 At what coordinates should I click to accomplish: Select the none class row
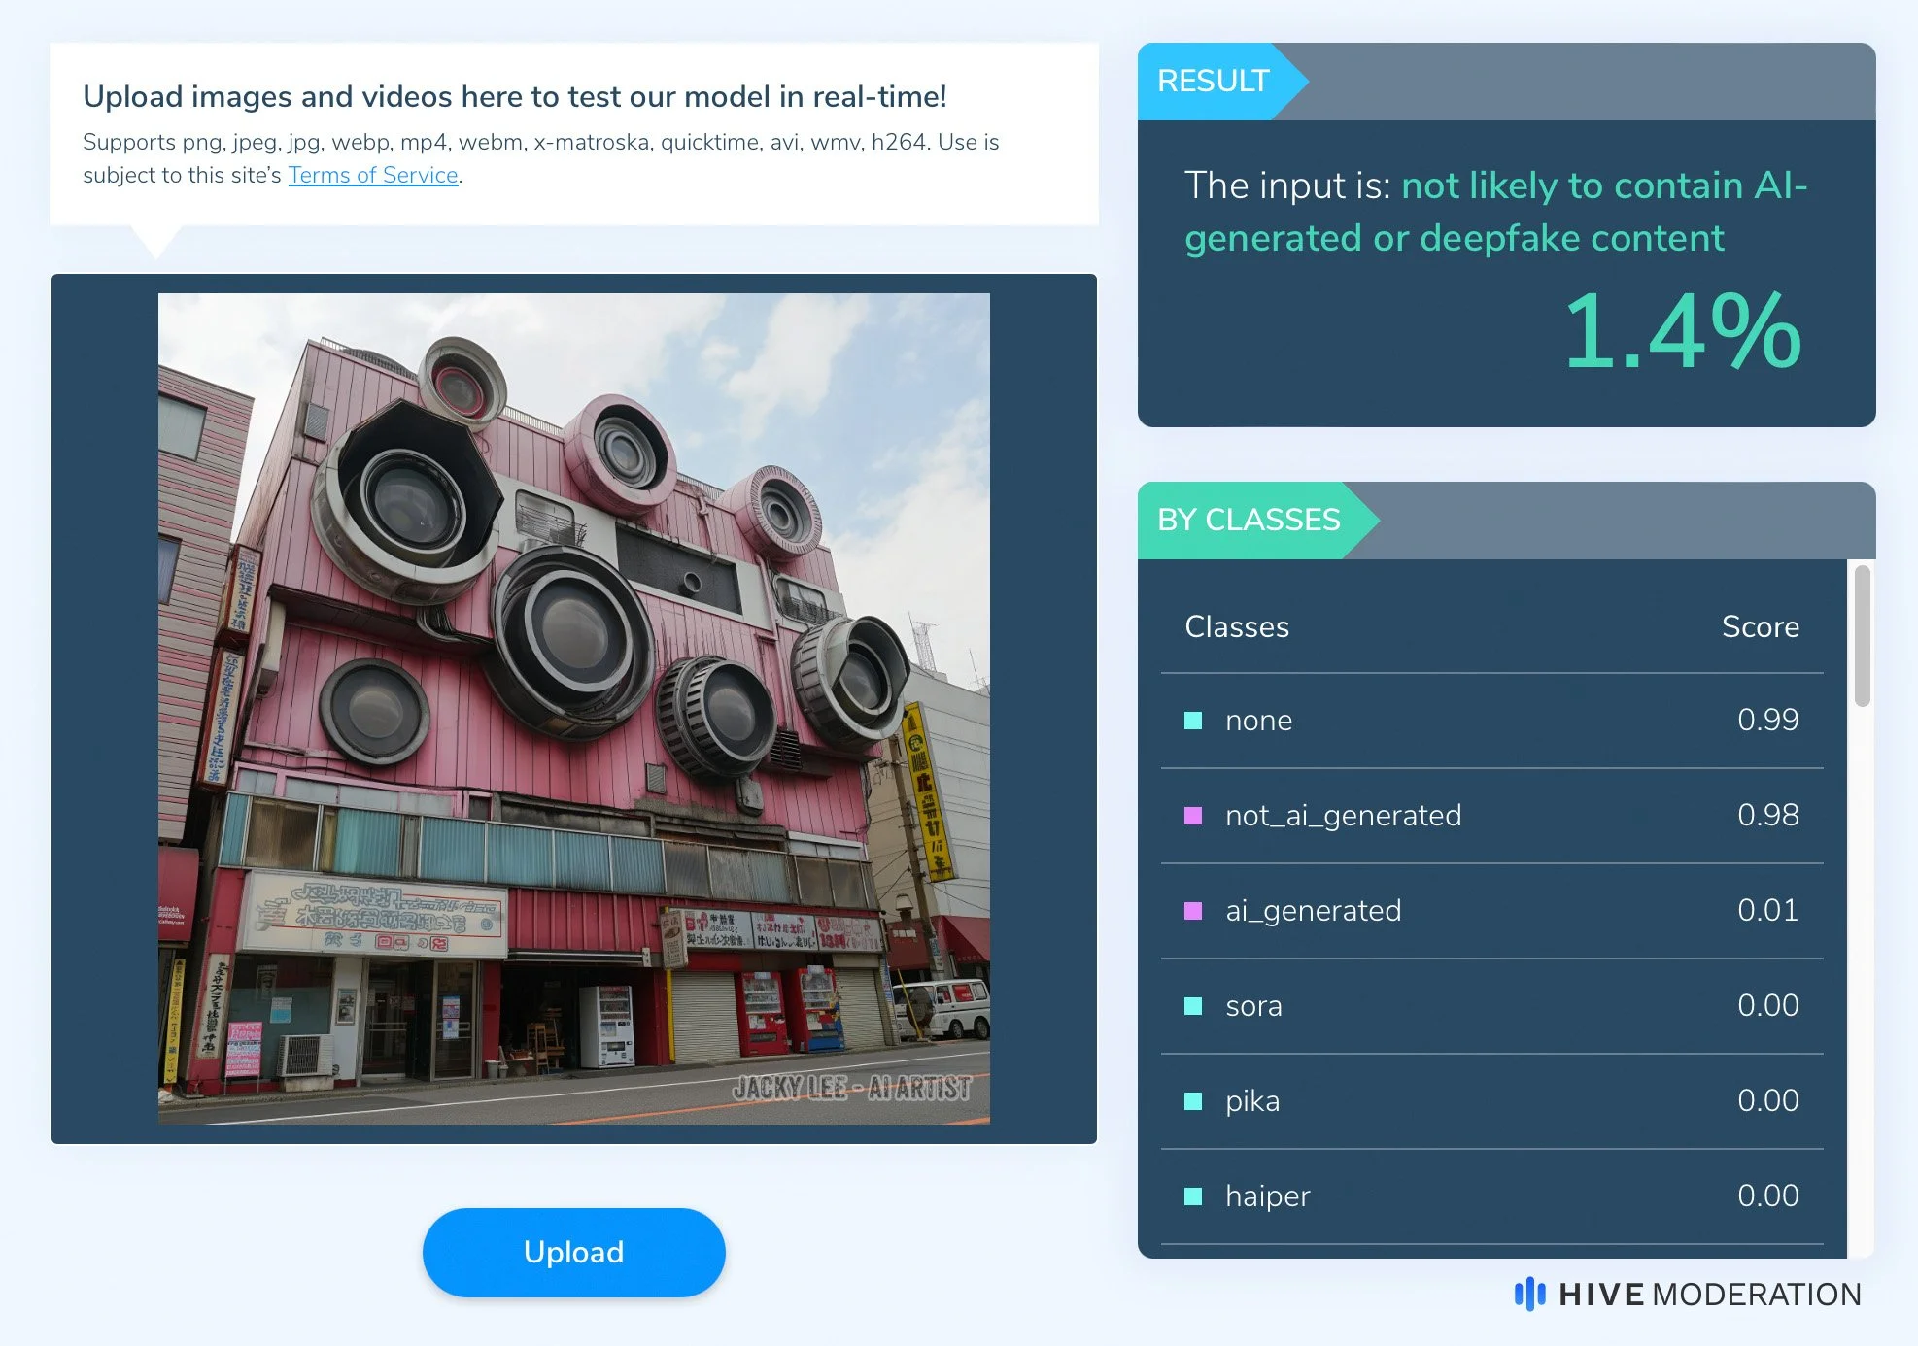point(1491,721)
